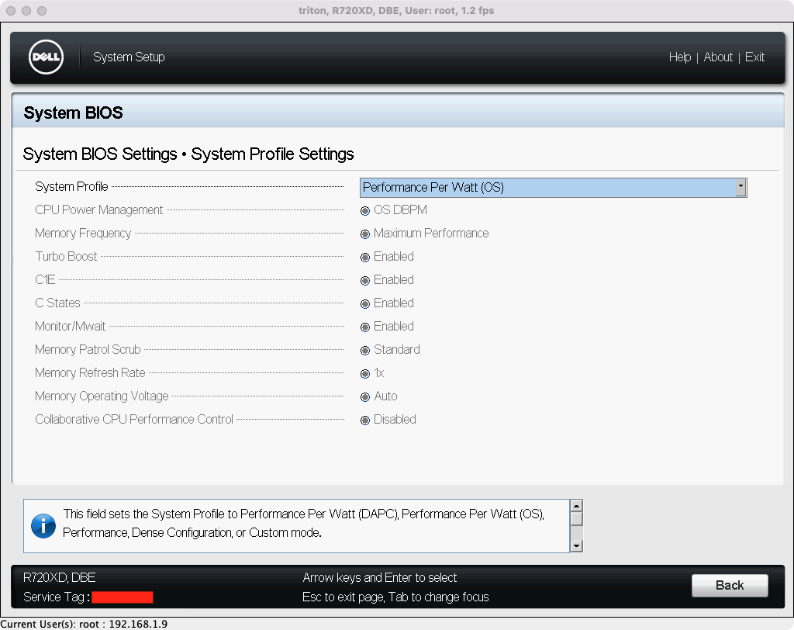Viewport: 794px width, 630px height.
Task: Click the System Profile label
Action: tap(71, 186)
